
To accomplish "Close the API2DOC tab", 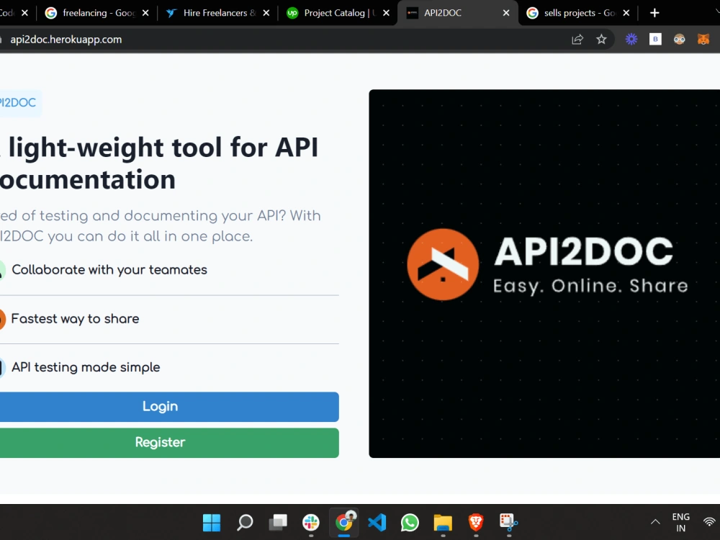I will (x=506, y=13).
